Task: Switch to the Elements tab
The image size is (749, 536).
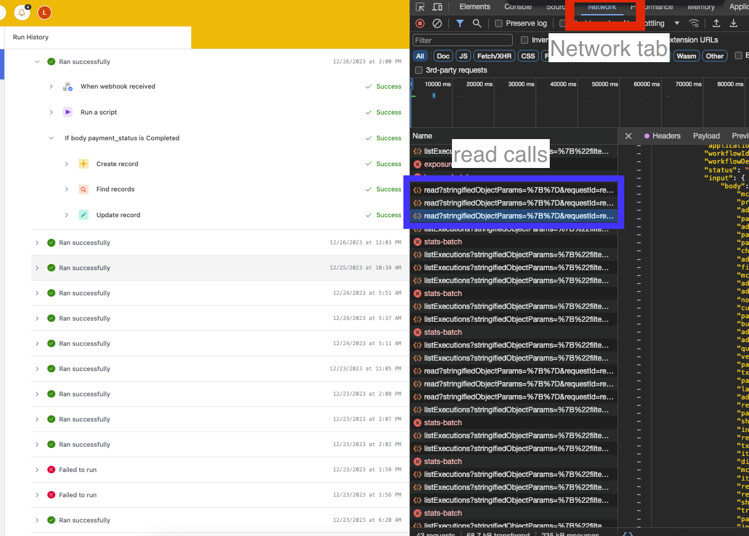Action: [x=475, y=7]
